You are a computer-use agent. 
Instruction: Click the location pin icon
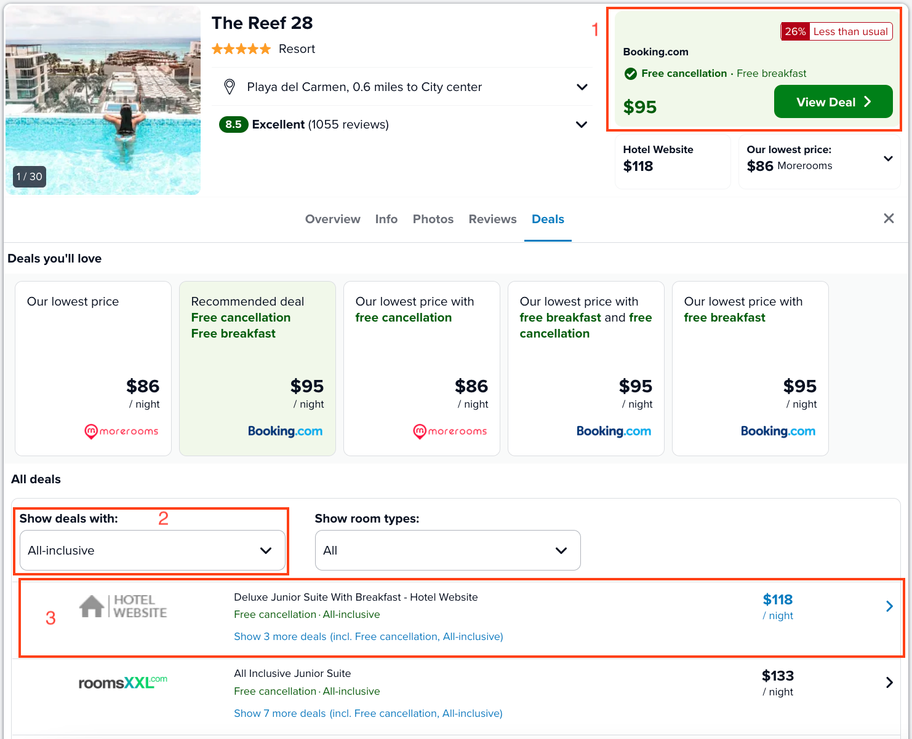[230, 87]
